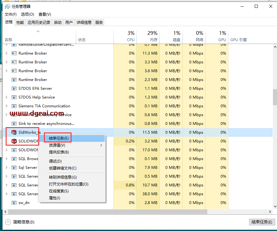Screen dimensions: 277x231
Task: Sort by the CPU column header
Action: pos(125,37)
